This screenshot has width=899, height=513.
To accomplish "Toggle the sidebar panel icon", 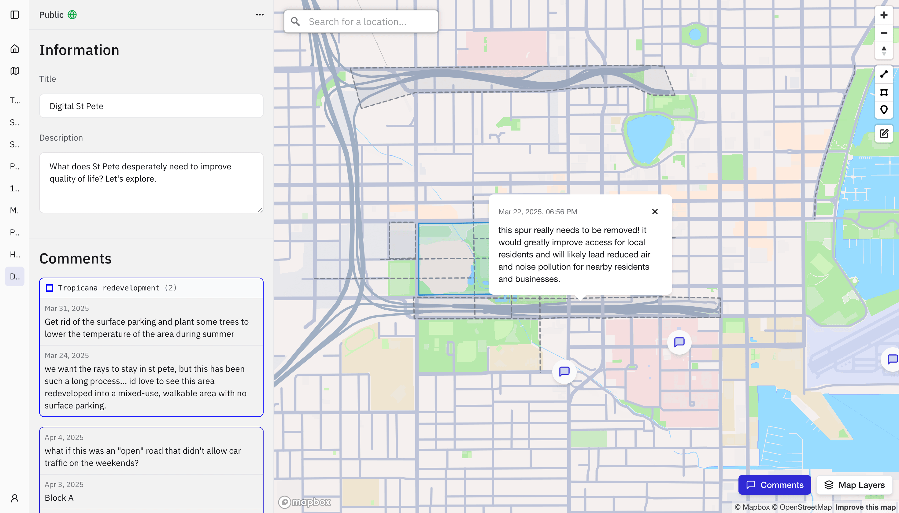I will click(14, 15).
